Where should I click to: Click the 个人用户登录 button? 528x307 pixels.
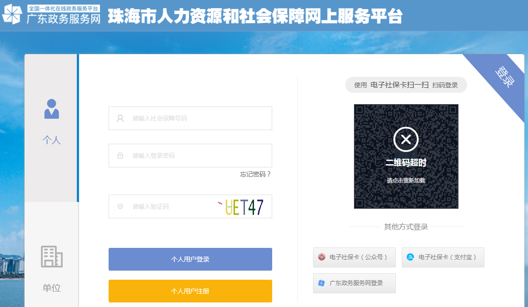190,259
